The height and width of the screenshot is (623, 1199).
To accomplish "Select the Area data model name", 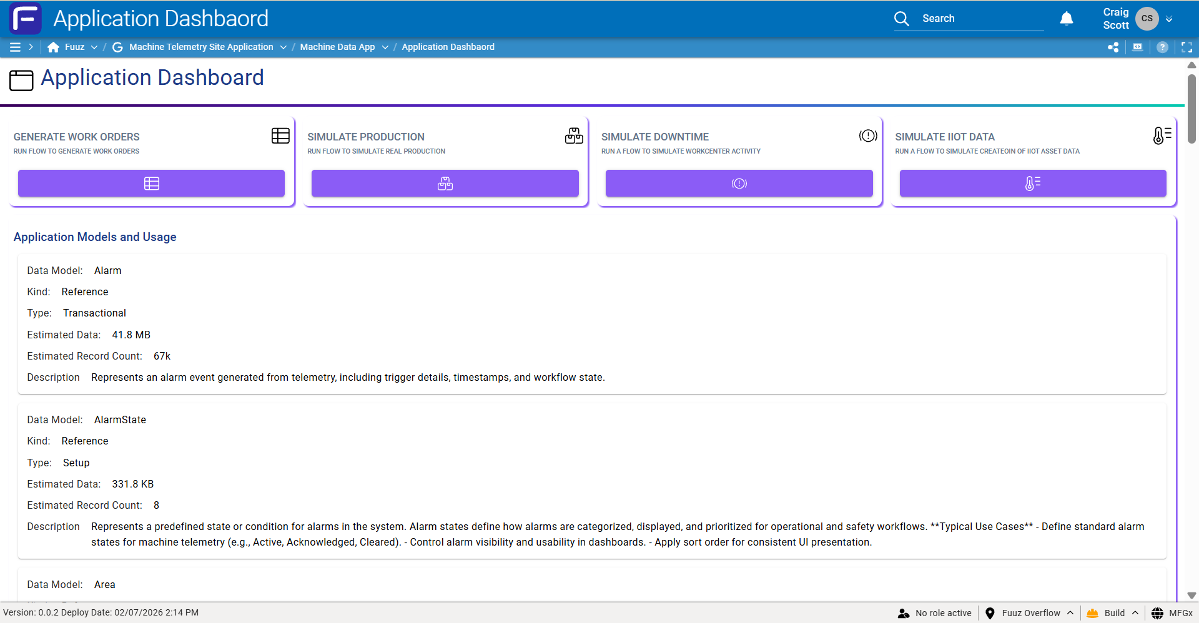I will 105,584.
